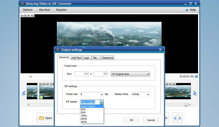Screen dimensions: 219x127
Task: Go to previous thumbnail frames with left arrow
Action: point(24,93)
